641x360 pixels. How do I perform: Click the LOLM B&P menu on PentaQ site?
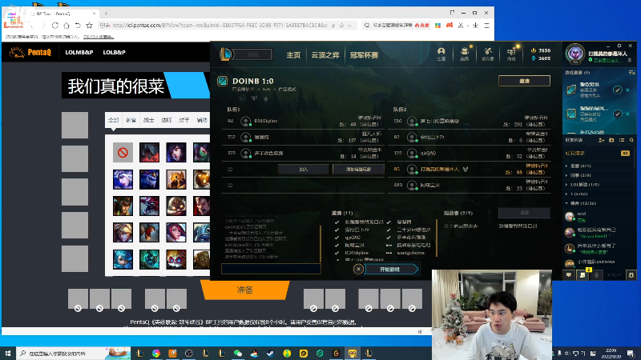pos(79,52)
